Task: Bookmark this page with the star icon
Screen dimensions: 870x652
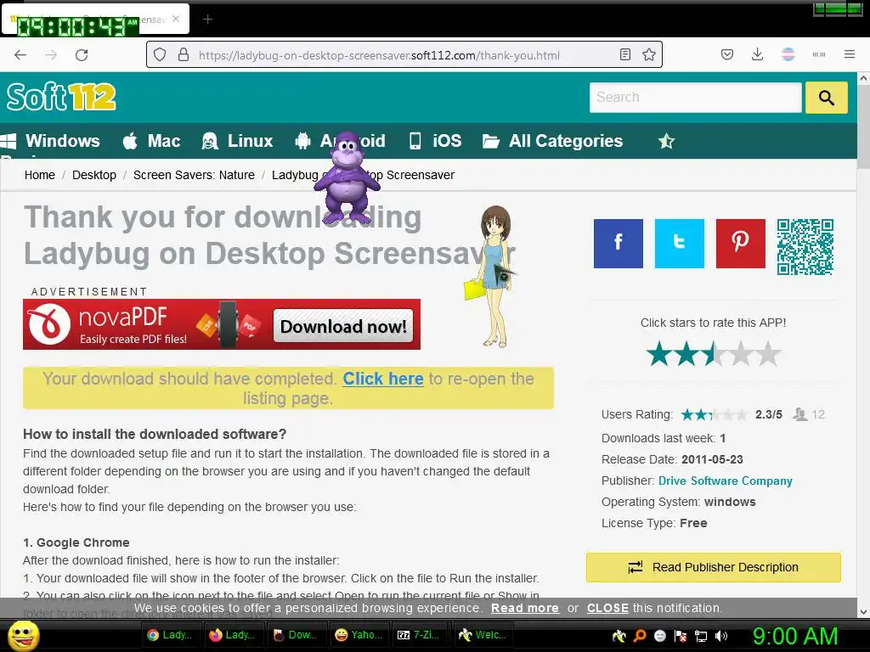Action: [648, 55]
